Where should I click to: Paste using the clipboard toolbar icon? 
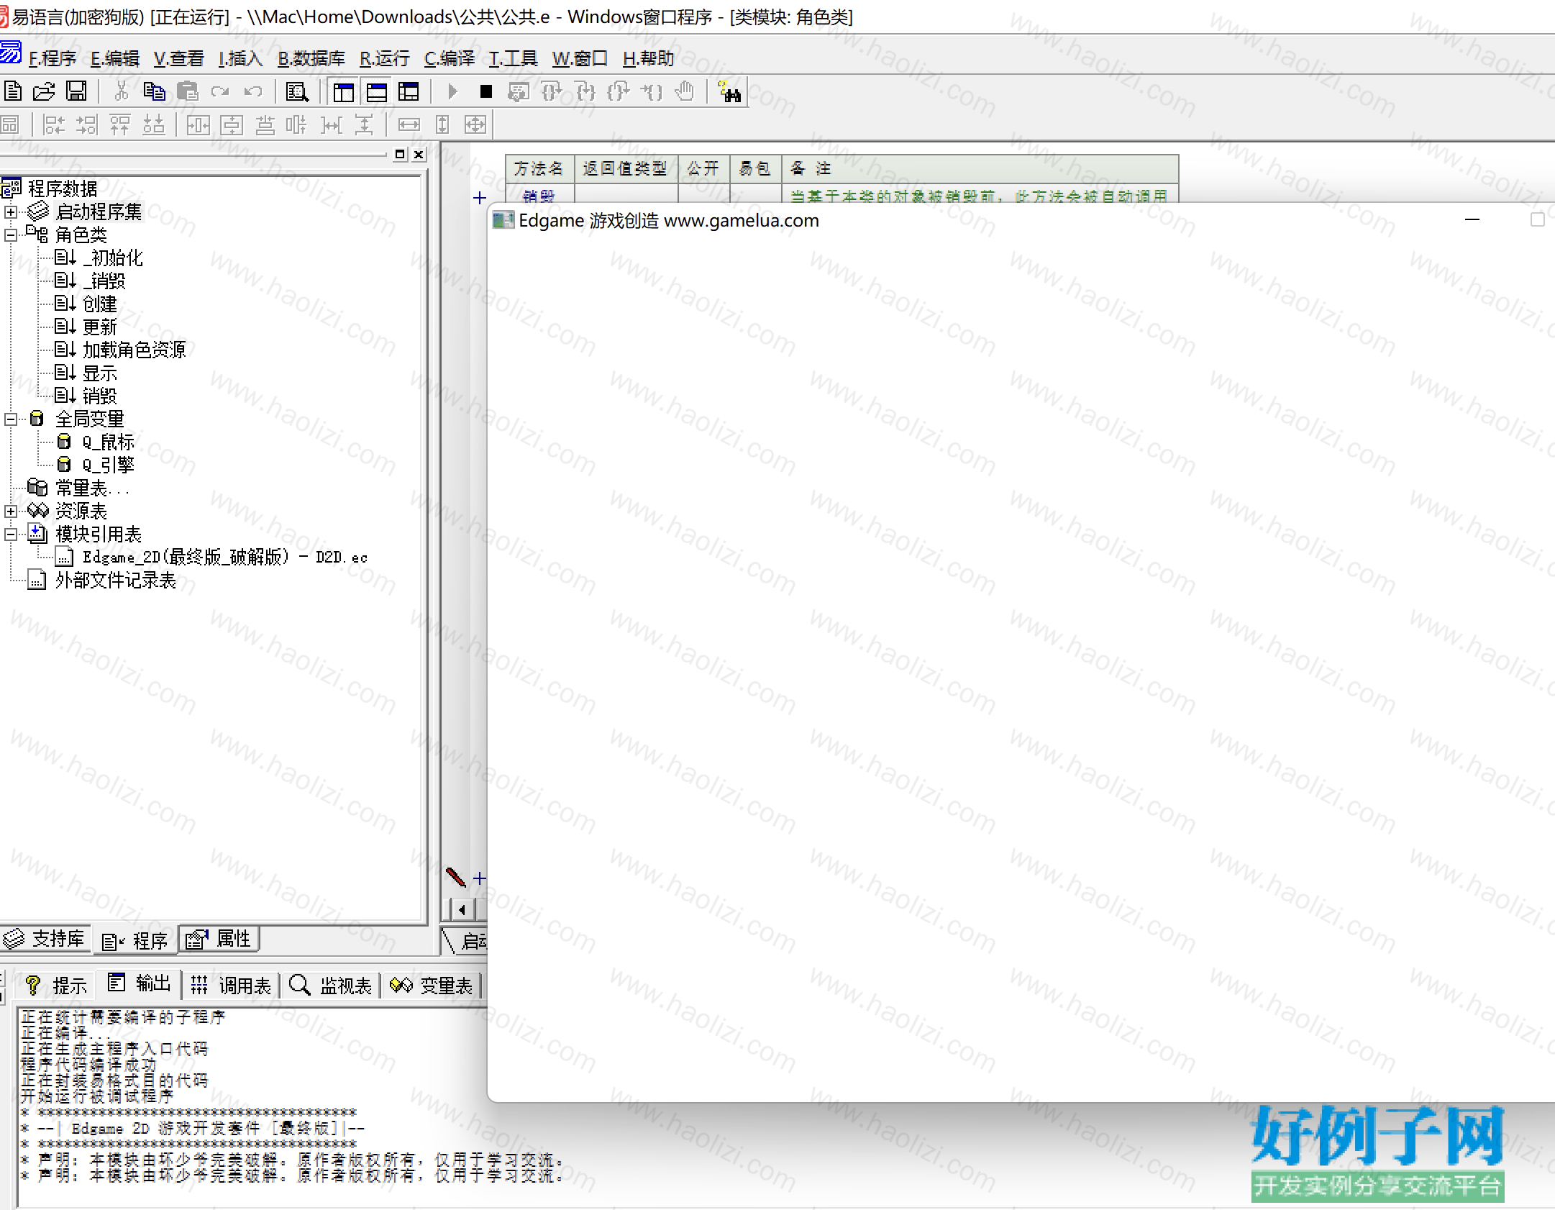(187, 91)
